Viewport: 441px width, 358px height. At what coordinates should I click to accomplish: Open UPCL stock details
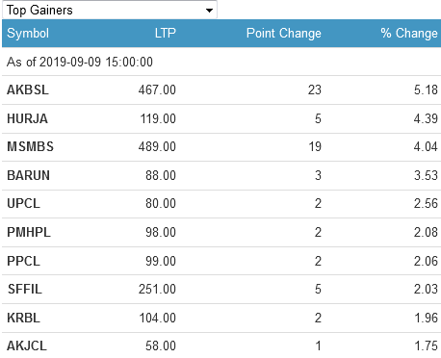(23, 204)
